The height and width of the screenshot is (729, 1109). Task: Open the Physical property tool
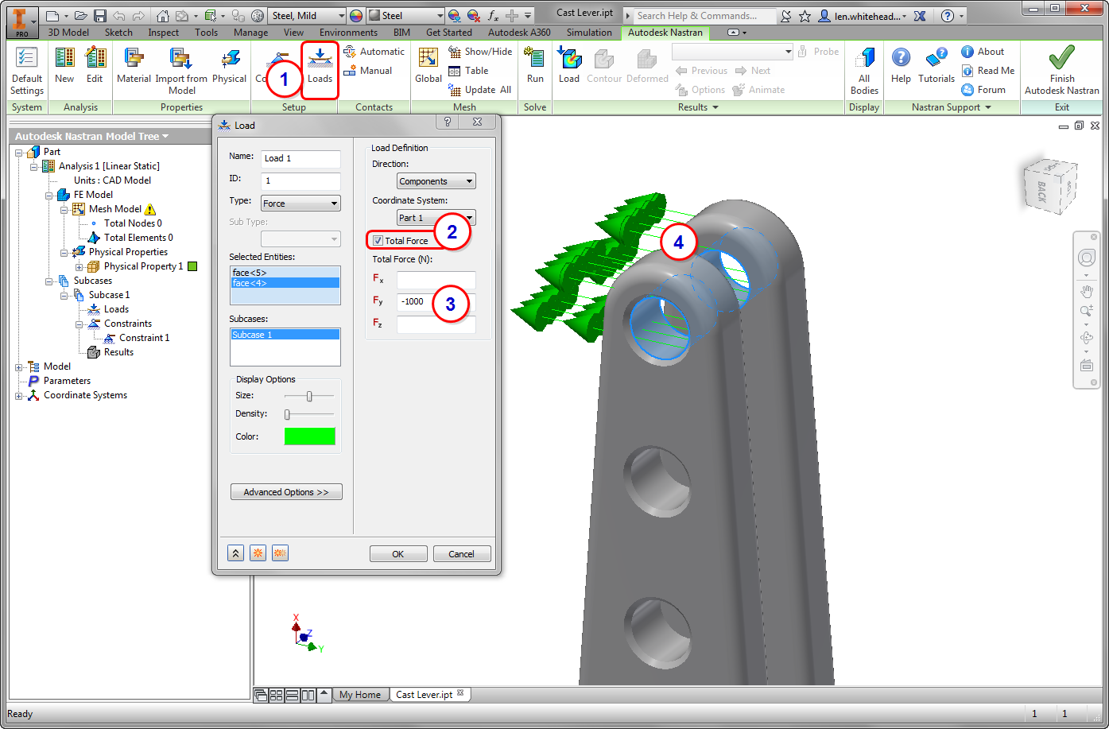[229, 65]
